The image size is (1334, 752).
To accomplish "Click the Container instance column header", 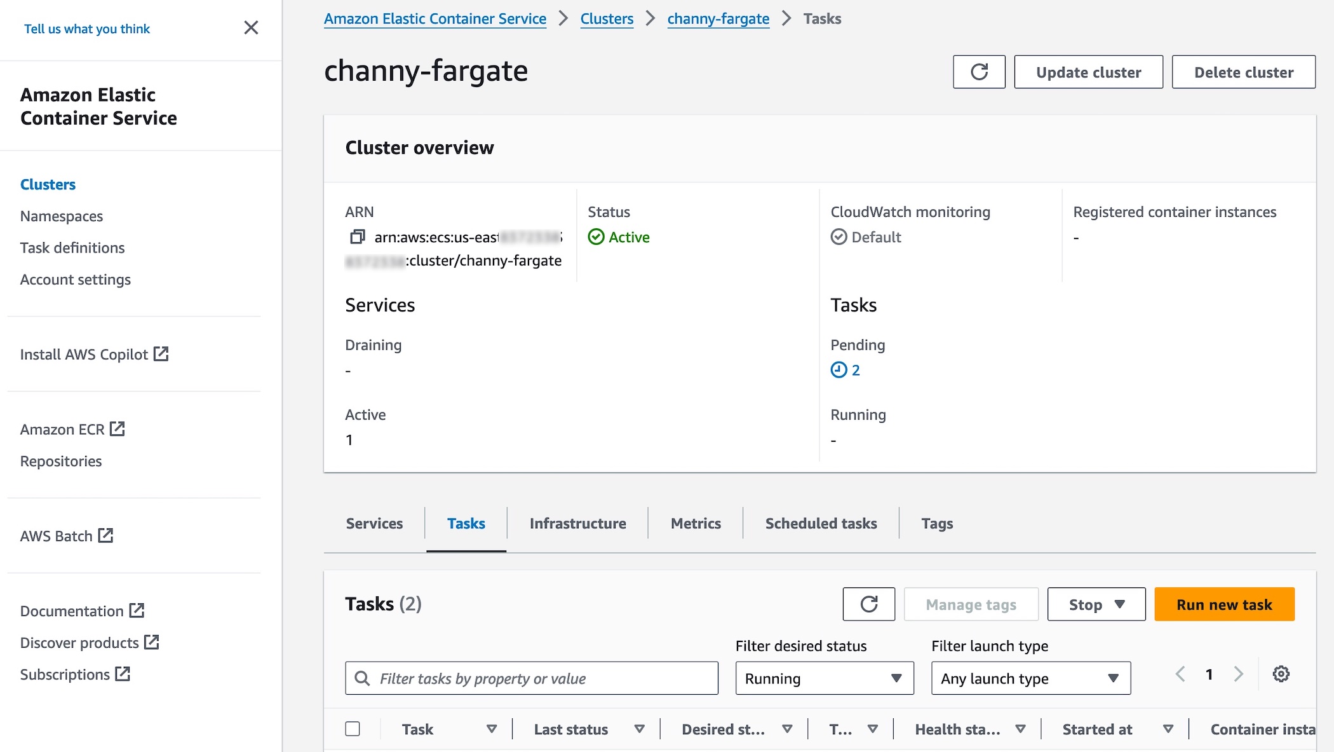I will (x=1262, y=729).
